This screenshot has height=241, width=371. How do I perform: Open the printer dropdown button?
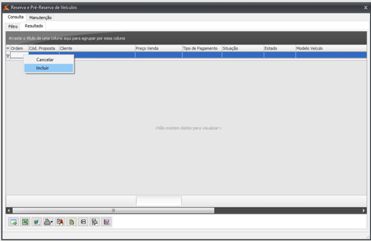48,222
